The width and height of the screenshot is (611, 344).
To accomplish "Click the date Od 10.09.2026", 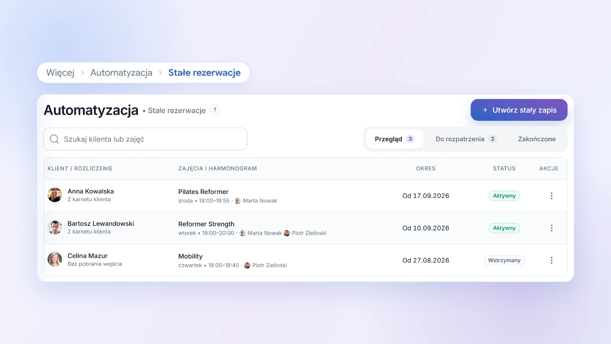I will [x=426, y=228].
